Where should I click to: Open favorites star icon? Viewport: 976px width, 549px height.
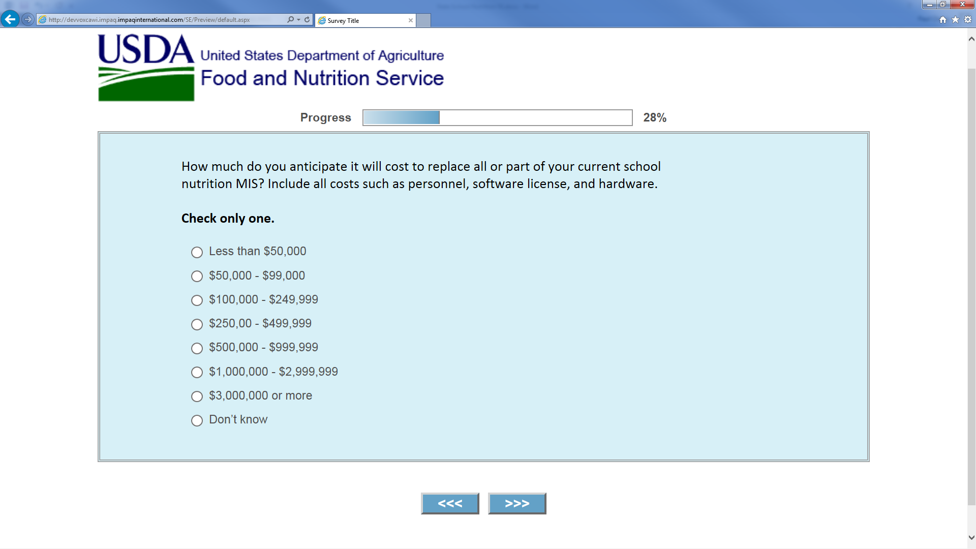(955, 19)
